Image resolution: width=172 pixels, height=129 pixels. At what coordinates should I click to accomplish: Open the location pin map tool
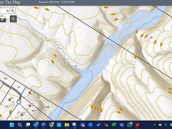[13, 19]
